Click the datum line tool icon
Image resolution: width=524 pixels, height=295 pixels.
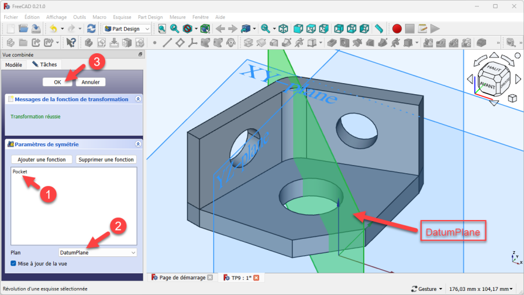[167, 43]
